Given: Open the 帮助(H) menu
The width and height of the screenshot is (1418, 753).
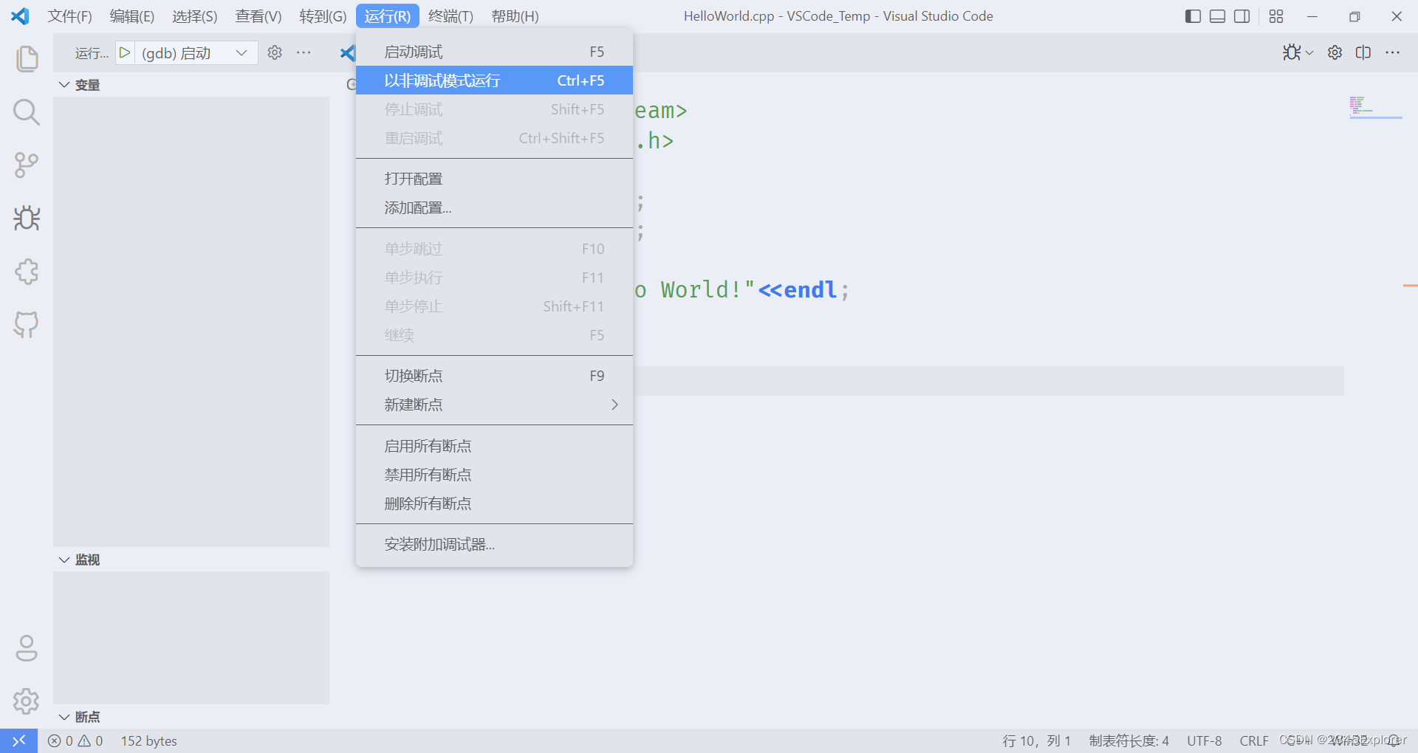Looking at the screenshot, I should click(515, 16).
